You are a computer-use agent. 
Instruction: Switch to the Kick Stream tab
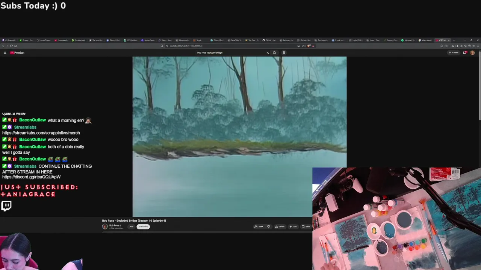coord(26,40)
